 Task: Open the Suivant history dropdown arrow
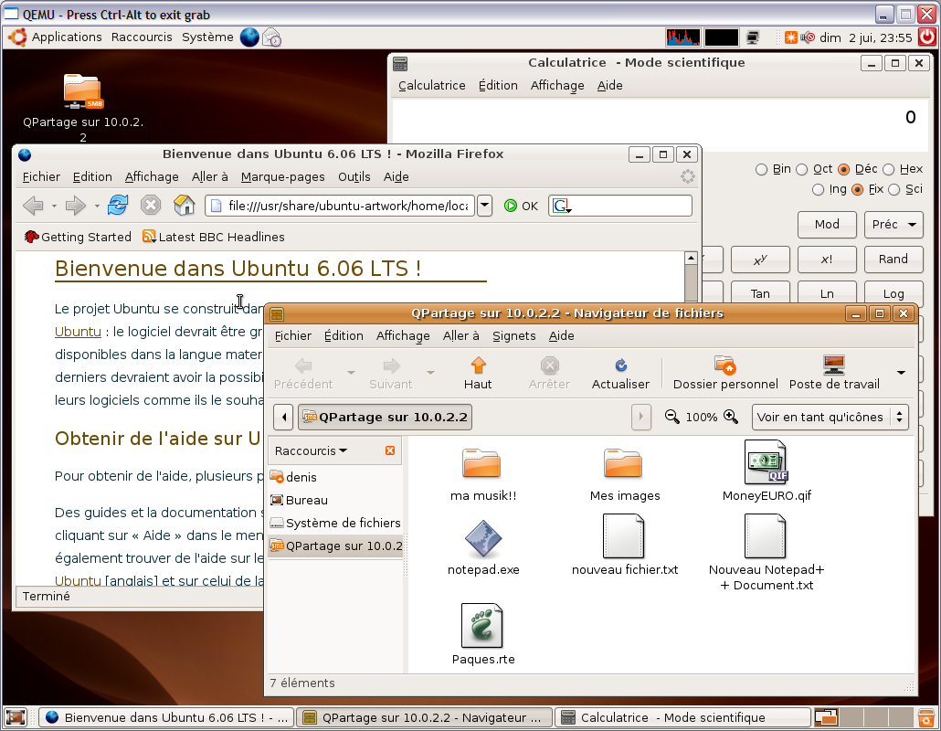pos(430,373)
